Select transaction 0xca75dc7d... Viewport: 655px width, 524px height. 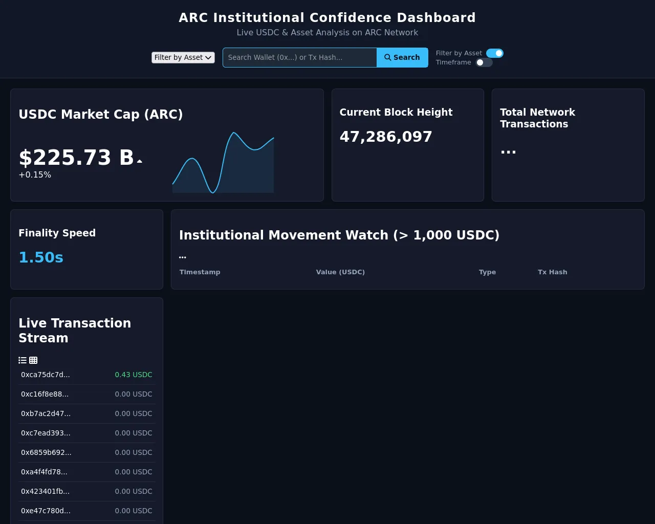tap(86, 375)
